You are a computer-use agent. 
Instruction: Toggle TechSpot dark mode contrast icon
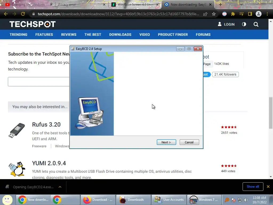(244, 24)
